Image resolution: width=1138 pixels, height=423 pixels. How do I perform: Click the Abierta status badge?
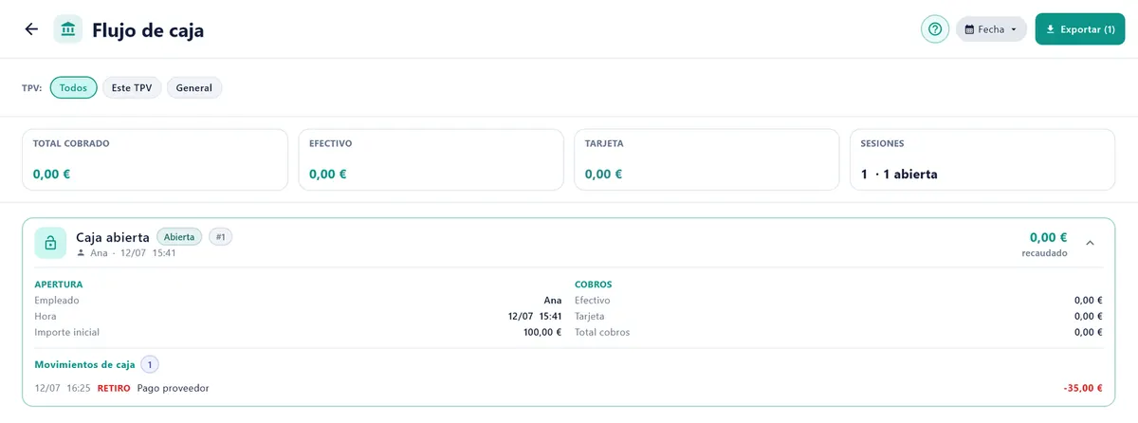(179, 237)
